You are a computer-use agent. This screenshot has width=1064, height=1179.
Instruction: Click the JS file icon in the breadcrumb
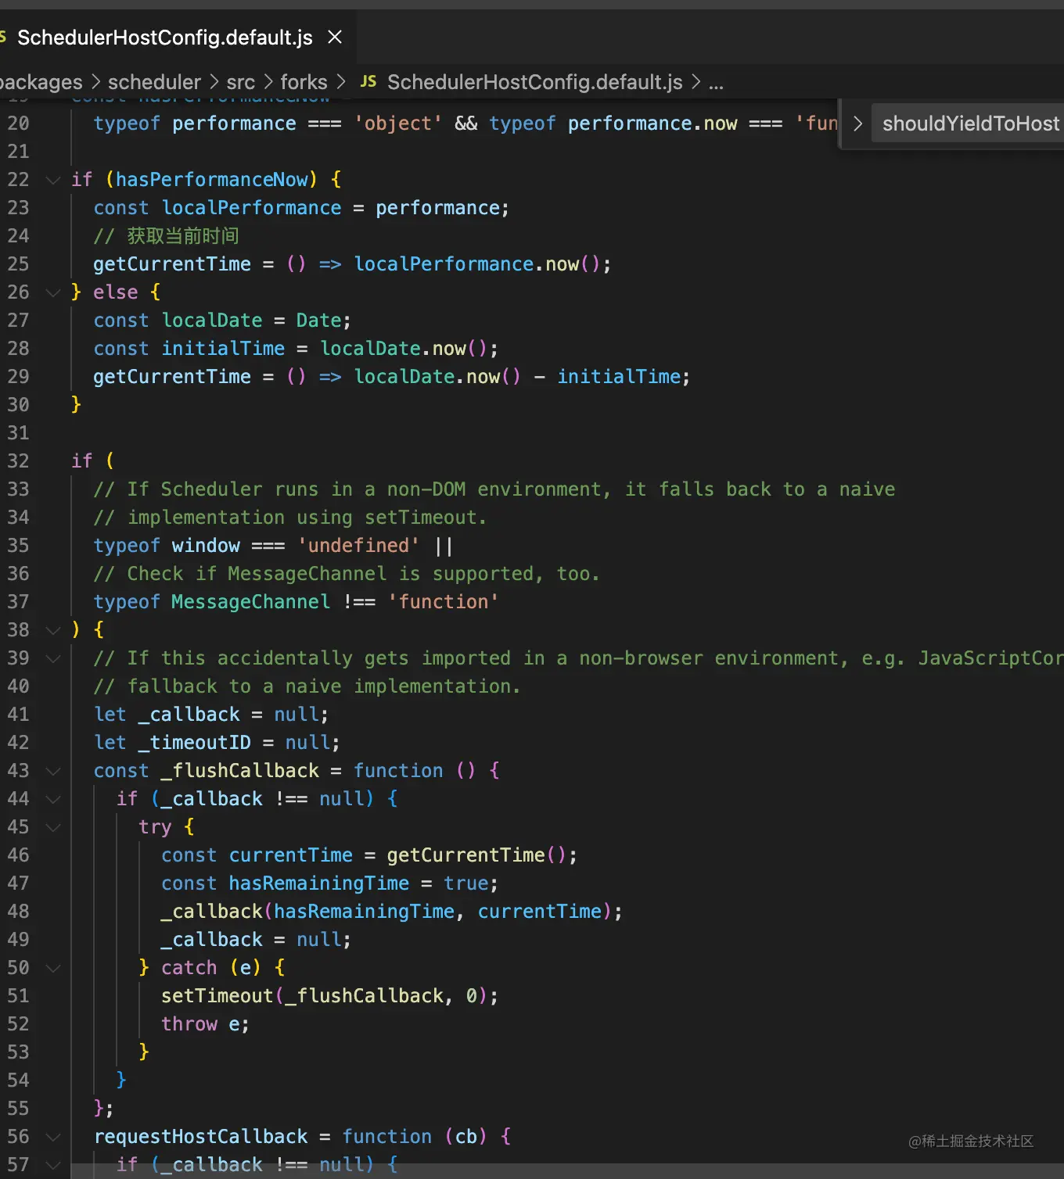[x=368, y=81]
